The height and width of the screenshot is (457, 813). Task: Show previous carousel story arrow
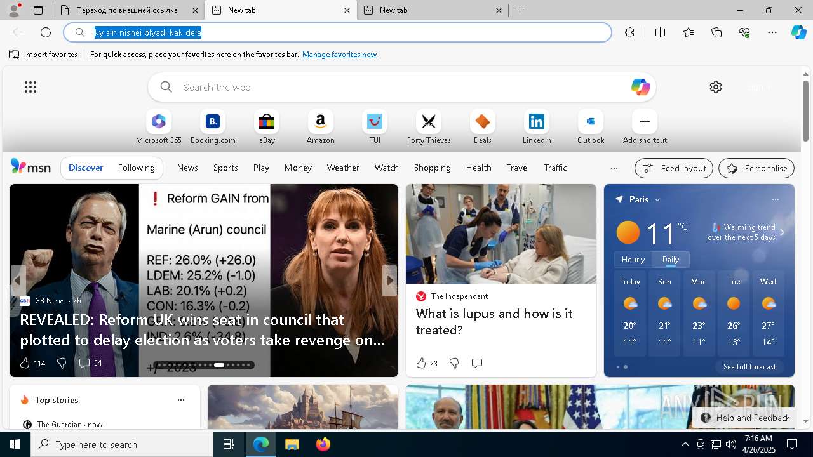coord(18,281)
